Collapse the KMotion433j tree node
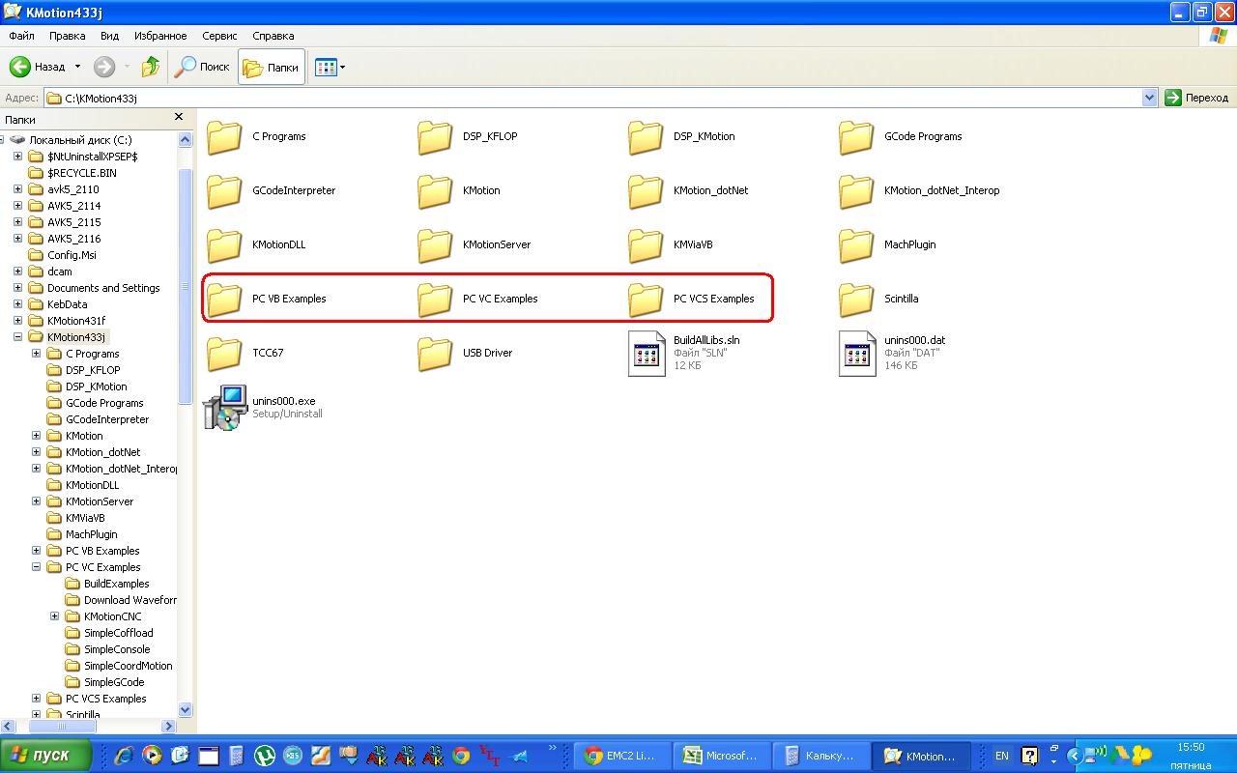Screen dimensions: 1237x773 point(18,337)
